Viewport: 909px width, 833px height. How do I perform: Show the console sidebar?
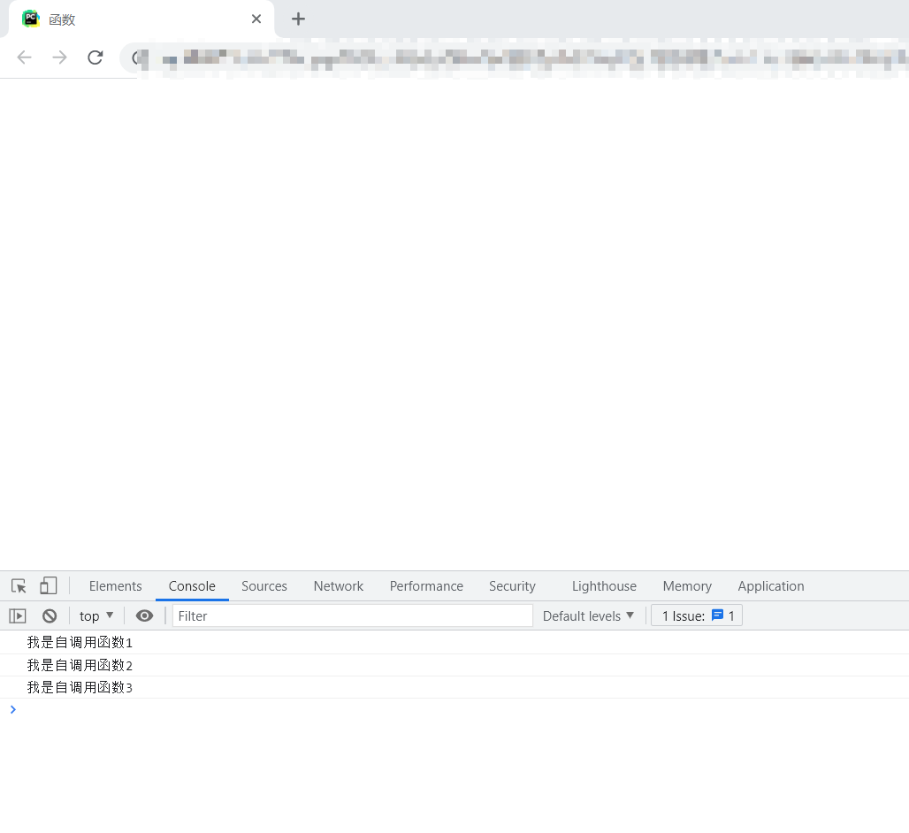(18, 615)
